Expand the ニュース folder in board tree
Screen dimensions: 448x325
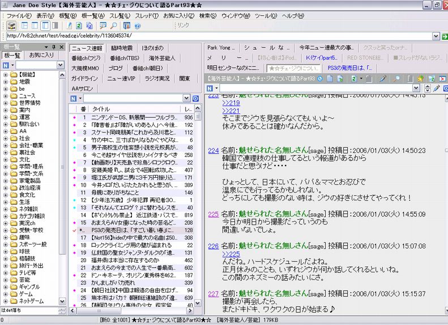pyautogui.click(x=6, y=96)
